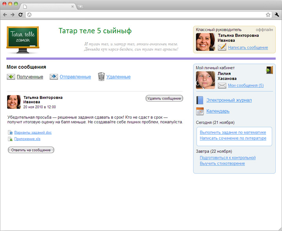Click the calendar icon in sidebar
Screen dimensions: 282x231
[x=200, y=111]
